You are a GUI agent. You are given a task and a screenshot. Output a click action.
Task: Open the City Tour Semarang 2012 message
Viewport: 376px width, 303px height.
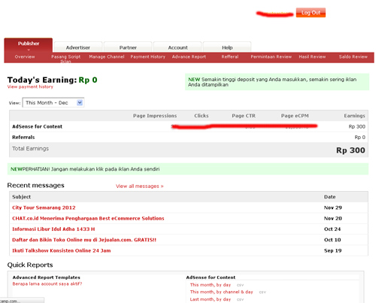pos(44,208)
